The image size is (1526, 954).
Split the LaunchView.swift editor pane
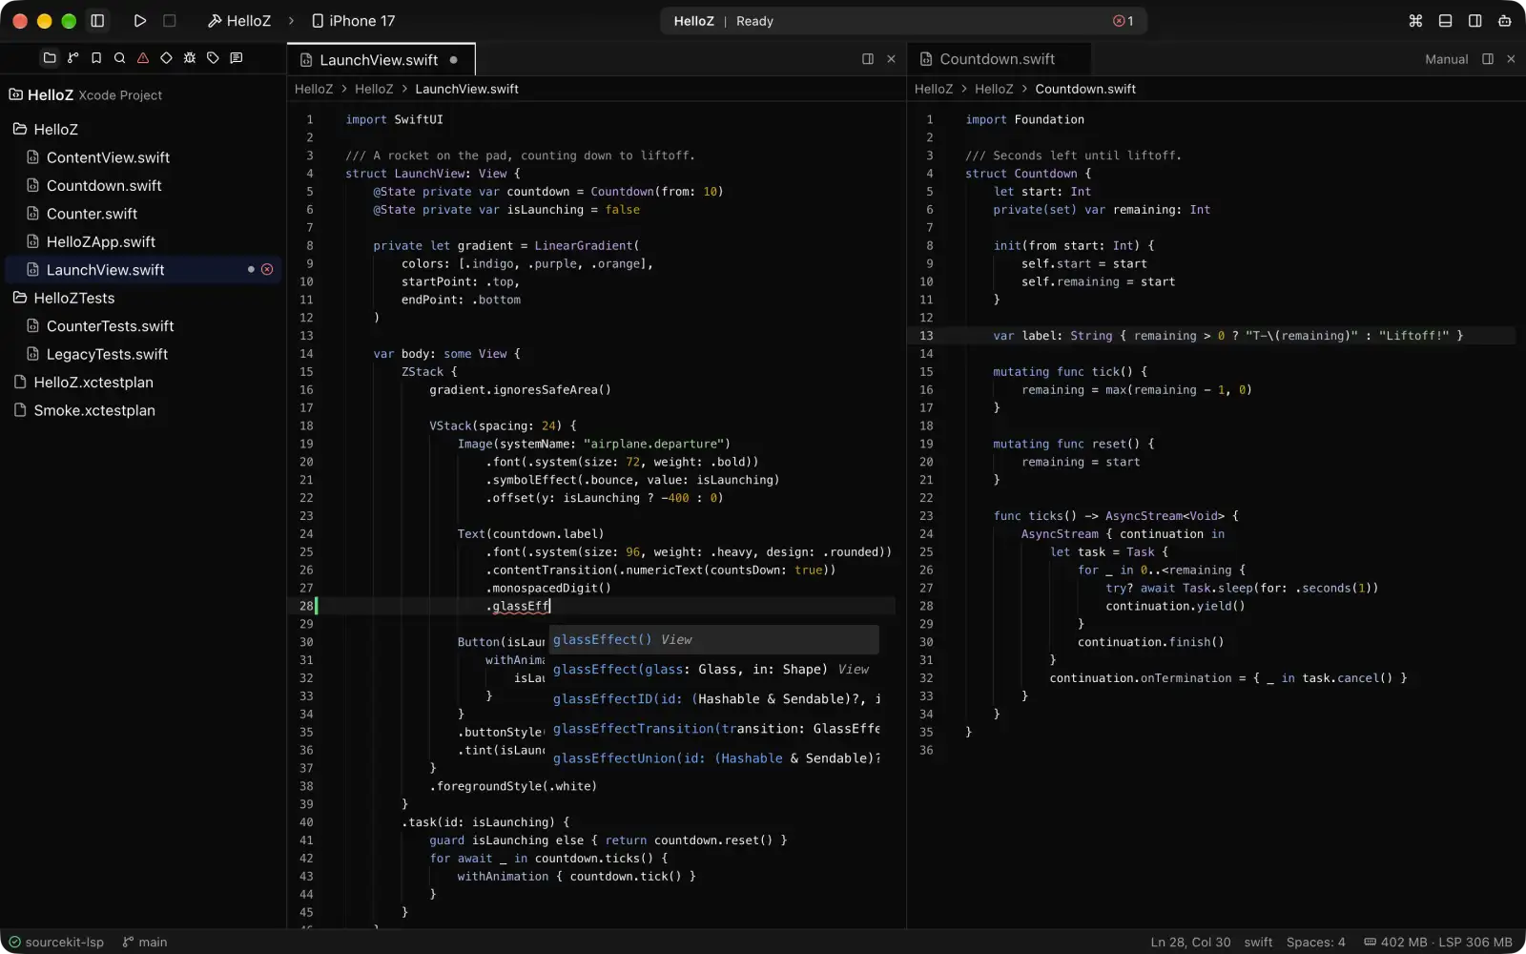coord(868,59)
